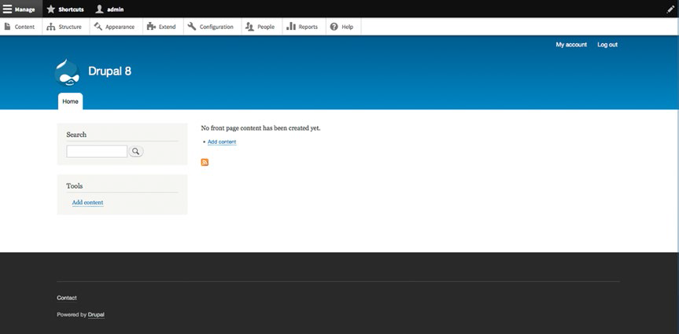Click the No front page content message

pyautogui.click(x=260, y=128)
